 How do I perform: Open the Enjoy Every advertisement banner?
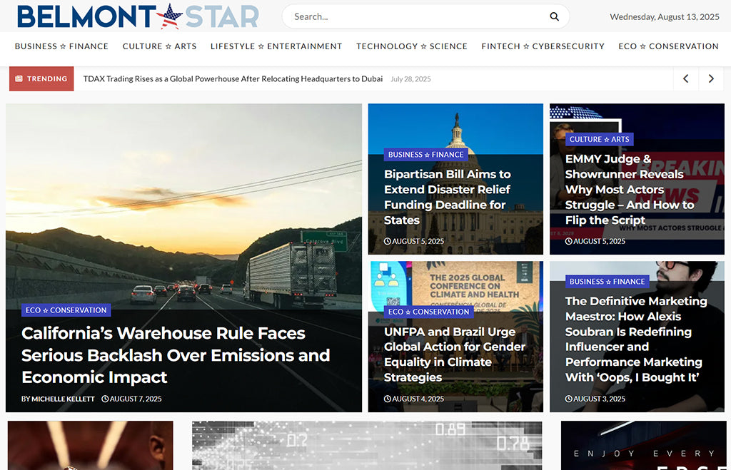(644, 445)
